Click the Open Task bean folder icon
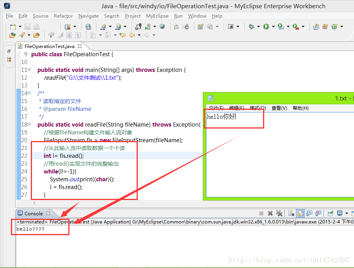Viewport: 354px width, 268px height. click(36, 35)
